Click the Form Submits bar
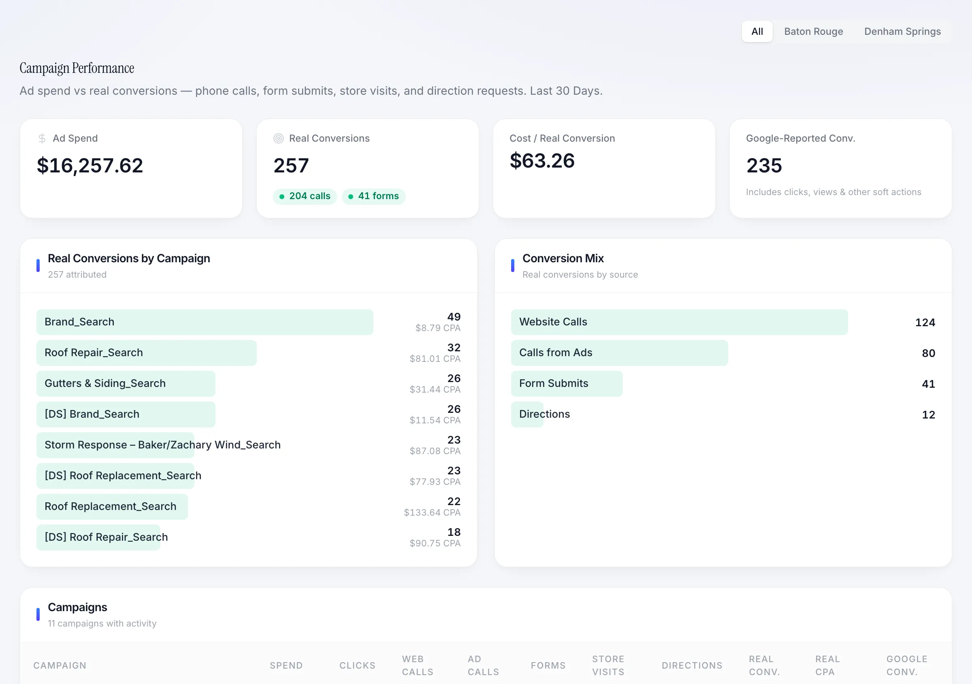 [567, 384]
